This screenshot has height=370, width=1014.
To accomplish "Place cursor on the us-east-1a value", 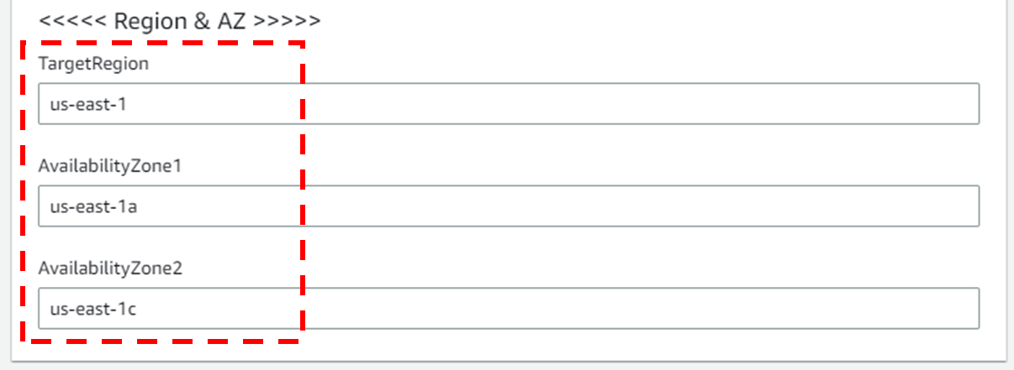I will pyautogui.click(x=92, y=207).
